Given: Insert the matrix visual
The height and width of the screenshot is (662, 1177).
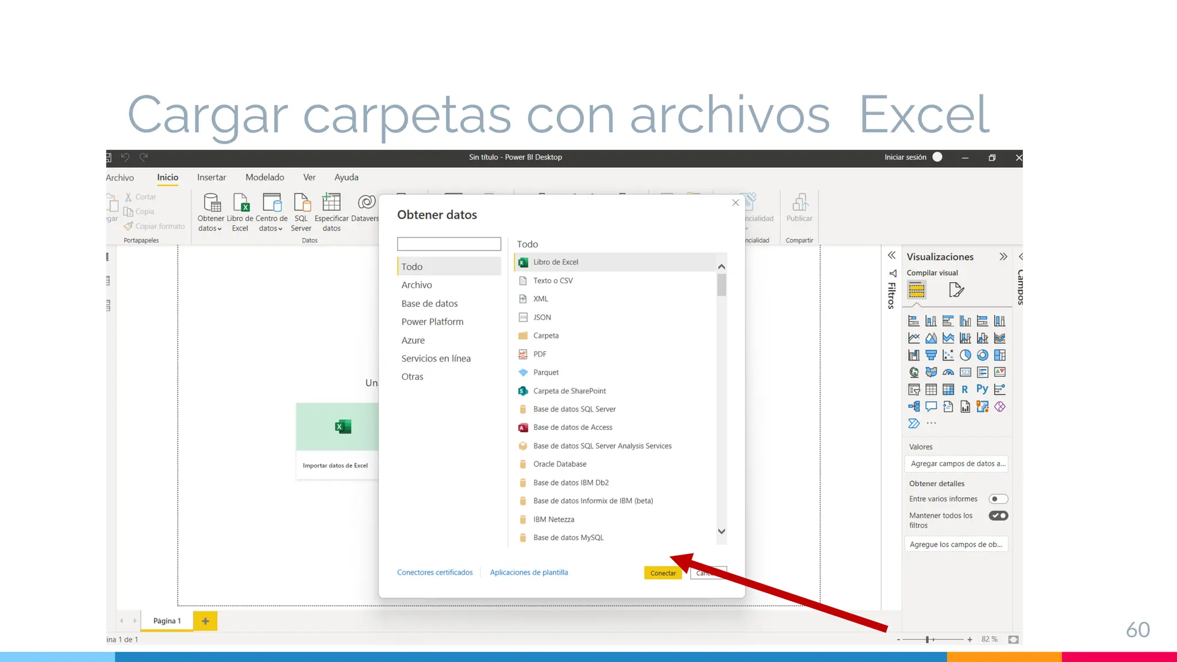Looking at the screenshot, I should (948, 390).
